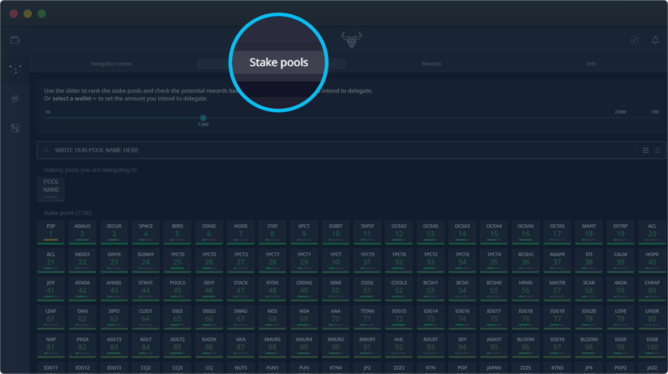
Task: Open the Delegation center tab
Action: [x=111, y=64]
